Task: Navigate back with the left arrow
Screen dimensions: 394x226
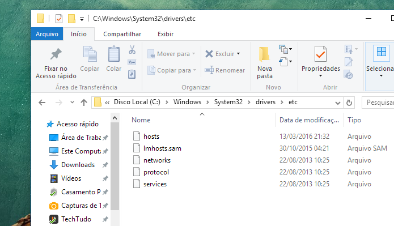Action: click(x=42, y=103)
